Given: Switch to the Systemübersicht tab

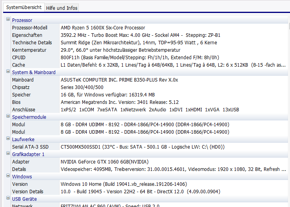Looking at the screenshot, I should coord(24,7).
